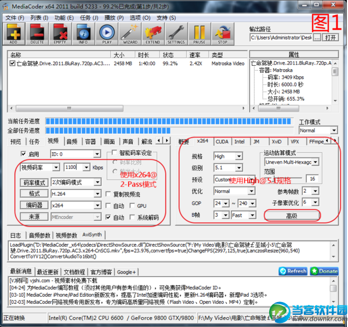Click the 范围 value field showing 16

[x=312, y=178]
